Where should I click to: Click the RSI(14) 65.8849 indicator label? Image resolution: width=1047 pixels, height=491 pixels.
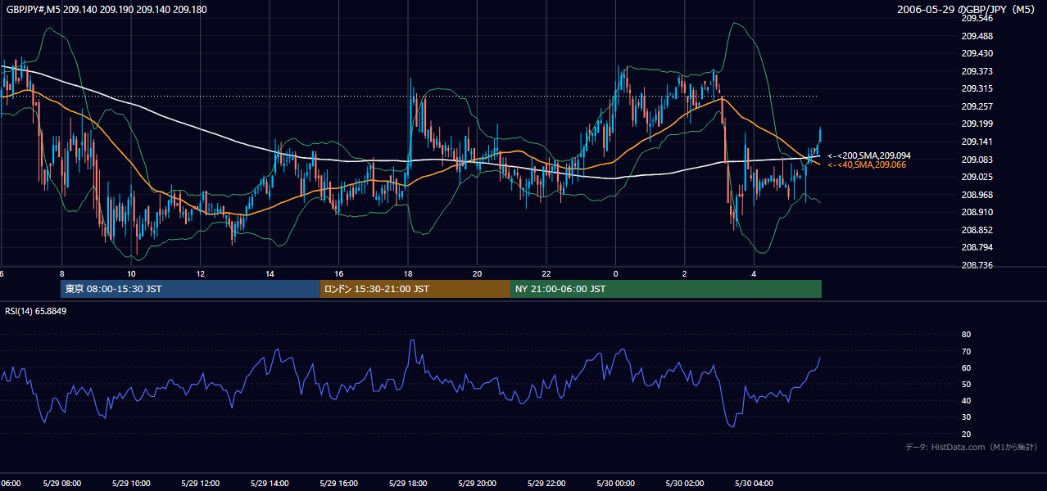click(x=36, y=311)
